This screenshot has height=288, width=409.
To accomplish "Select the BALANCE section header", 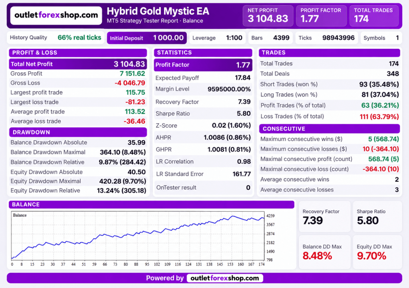I will (151, 205).
